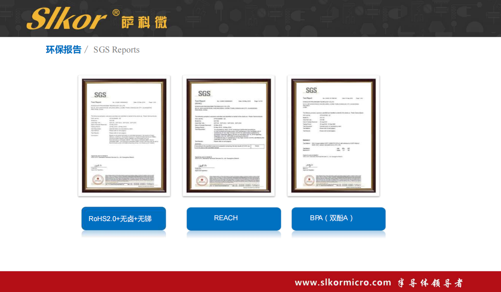Open the RoHS2.0 certificate thumbnail
This screenshot has width=501, height=292.
point(124,136)
